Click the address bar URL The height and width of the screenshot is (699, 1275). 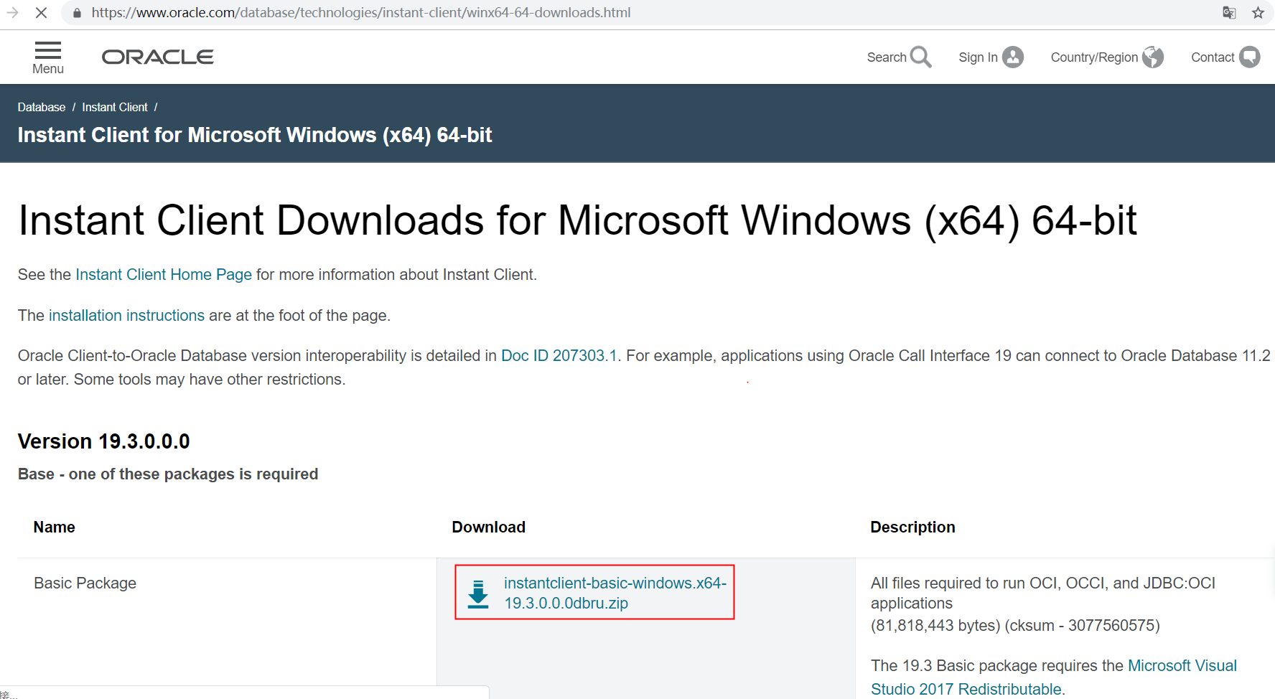(x=361, y=13)
